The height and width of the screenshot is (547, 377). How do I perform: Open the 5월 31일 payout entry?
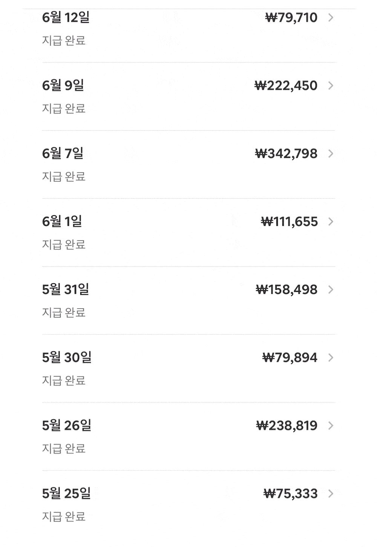coord(66,290)
